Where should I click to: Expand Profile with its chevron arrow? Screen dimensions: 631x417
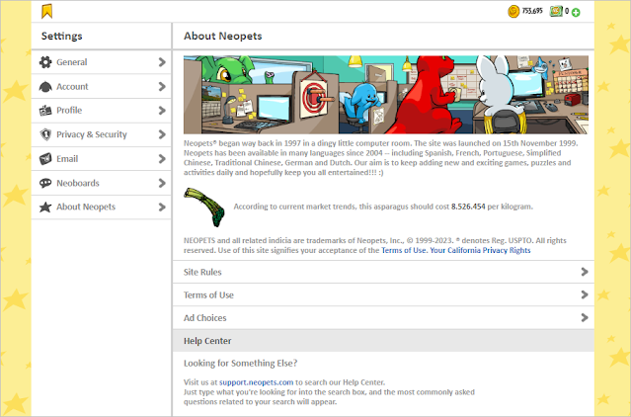point(162,111)
